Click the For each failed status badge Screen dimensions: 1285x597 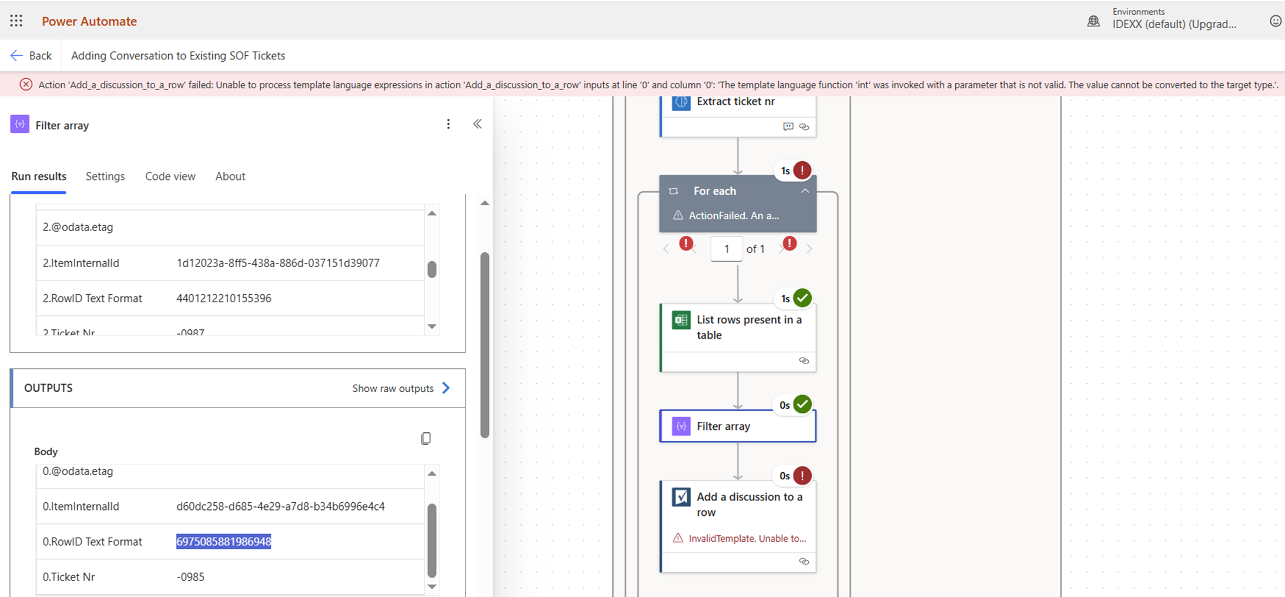coord(802,171)
